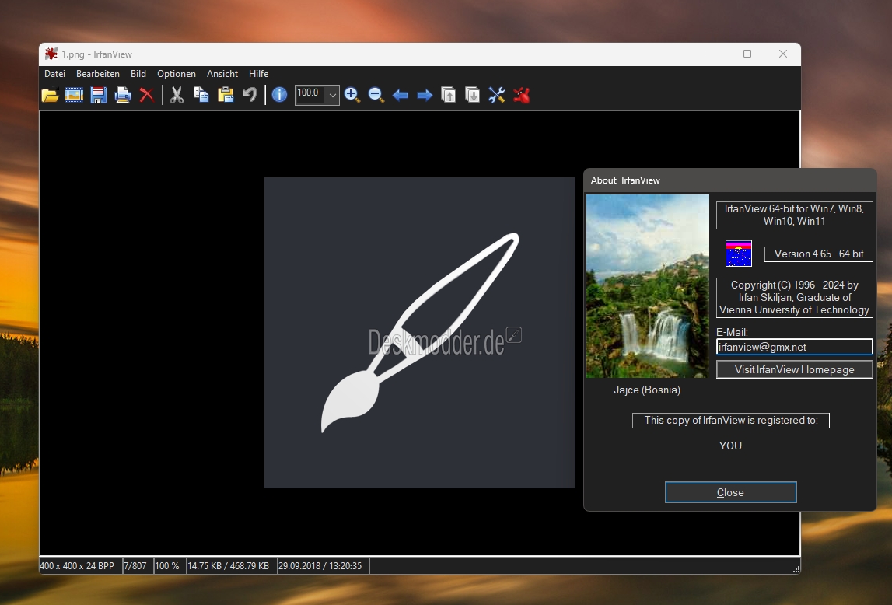Viewport: 892px width, 605px height.
Task: Open a file with the folder icon
Action: click(50, 95)
